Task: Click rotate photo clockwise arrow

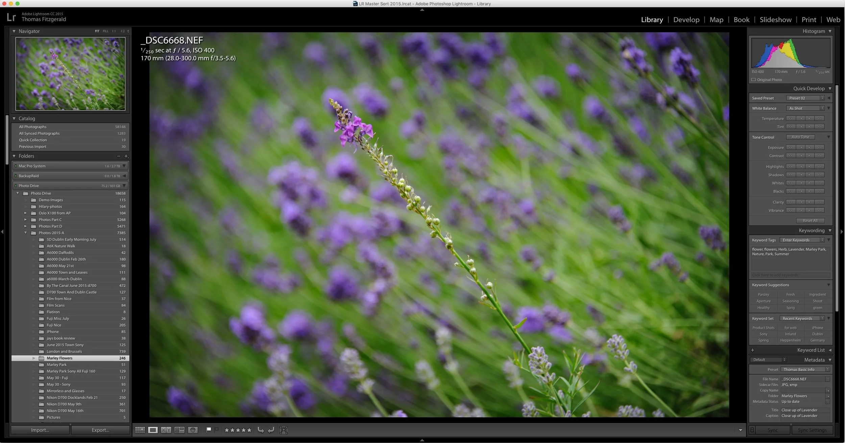Action: point(271,430)
